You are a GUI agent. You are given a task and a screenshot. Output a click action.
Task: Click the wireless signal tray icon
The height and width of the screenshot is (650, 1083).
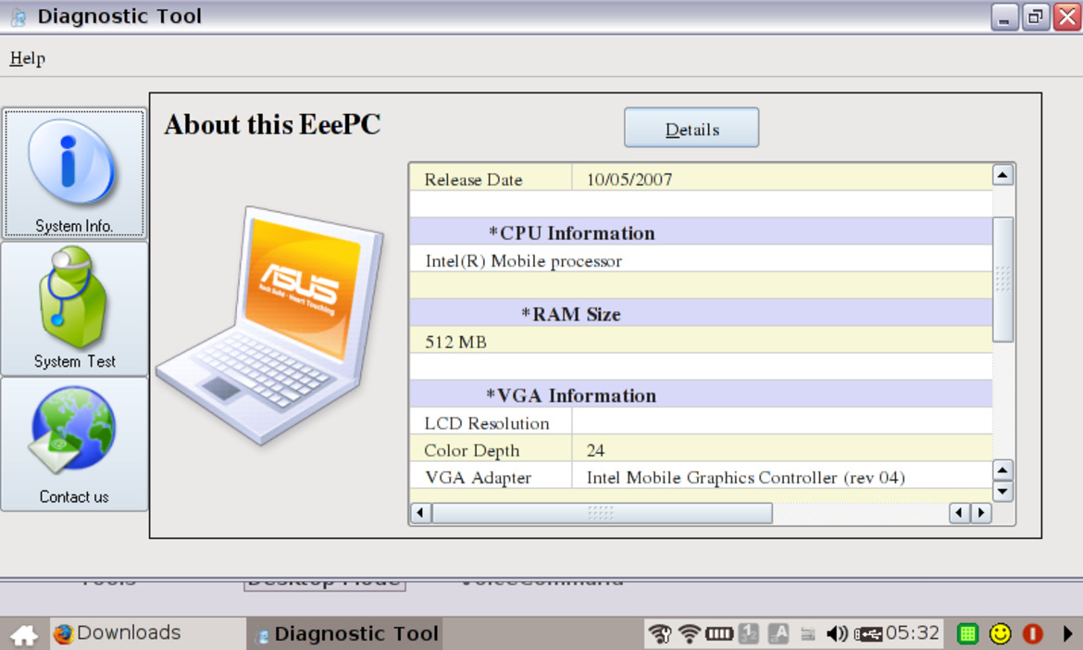pos(689,633)
